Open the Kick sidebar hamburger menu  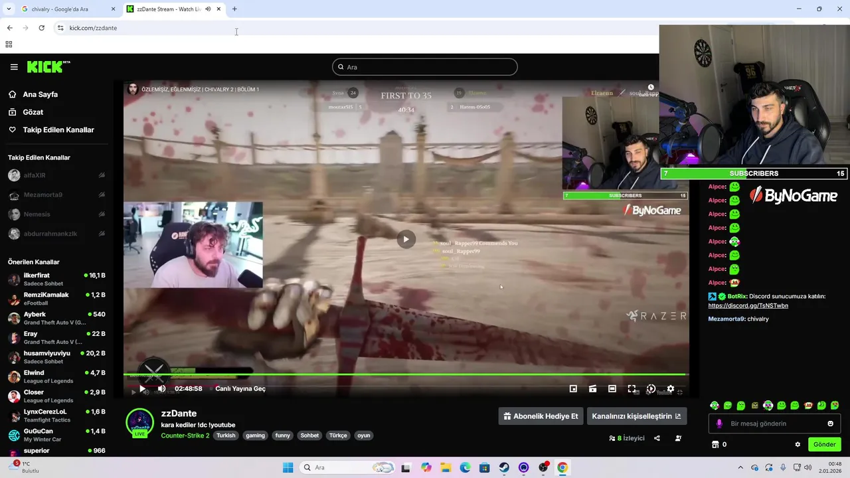coord(14,67)
